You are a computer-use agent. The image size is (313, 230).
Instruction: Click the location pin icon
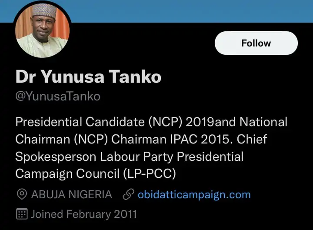point(21,194)
